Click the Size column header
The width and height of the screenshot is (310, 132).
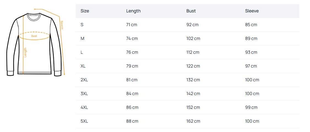85,11
